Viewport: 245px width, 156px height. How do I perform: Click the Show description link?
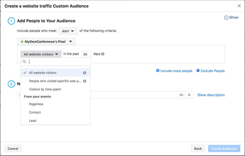[x=211, y=95]
